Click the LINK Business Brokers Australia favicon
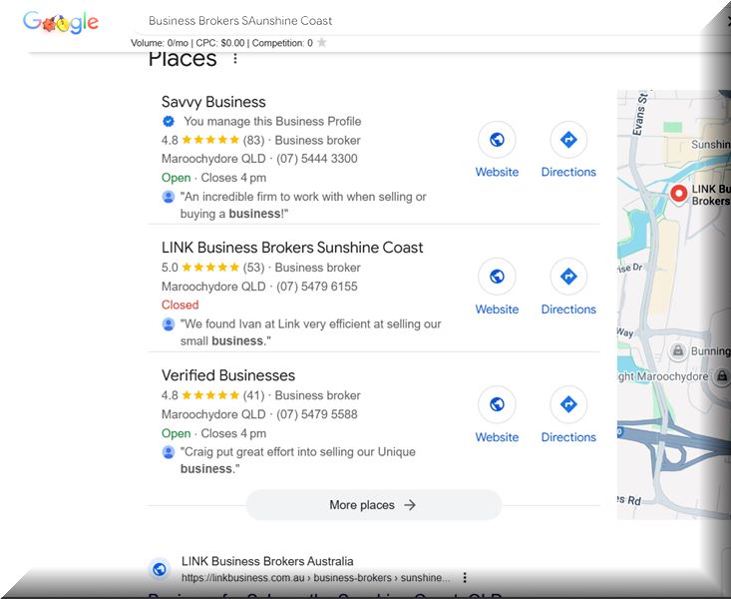731x599 pixels. 160,569
